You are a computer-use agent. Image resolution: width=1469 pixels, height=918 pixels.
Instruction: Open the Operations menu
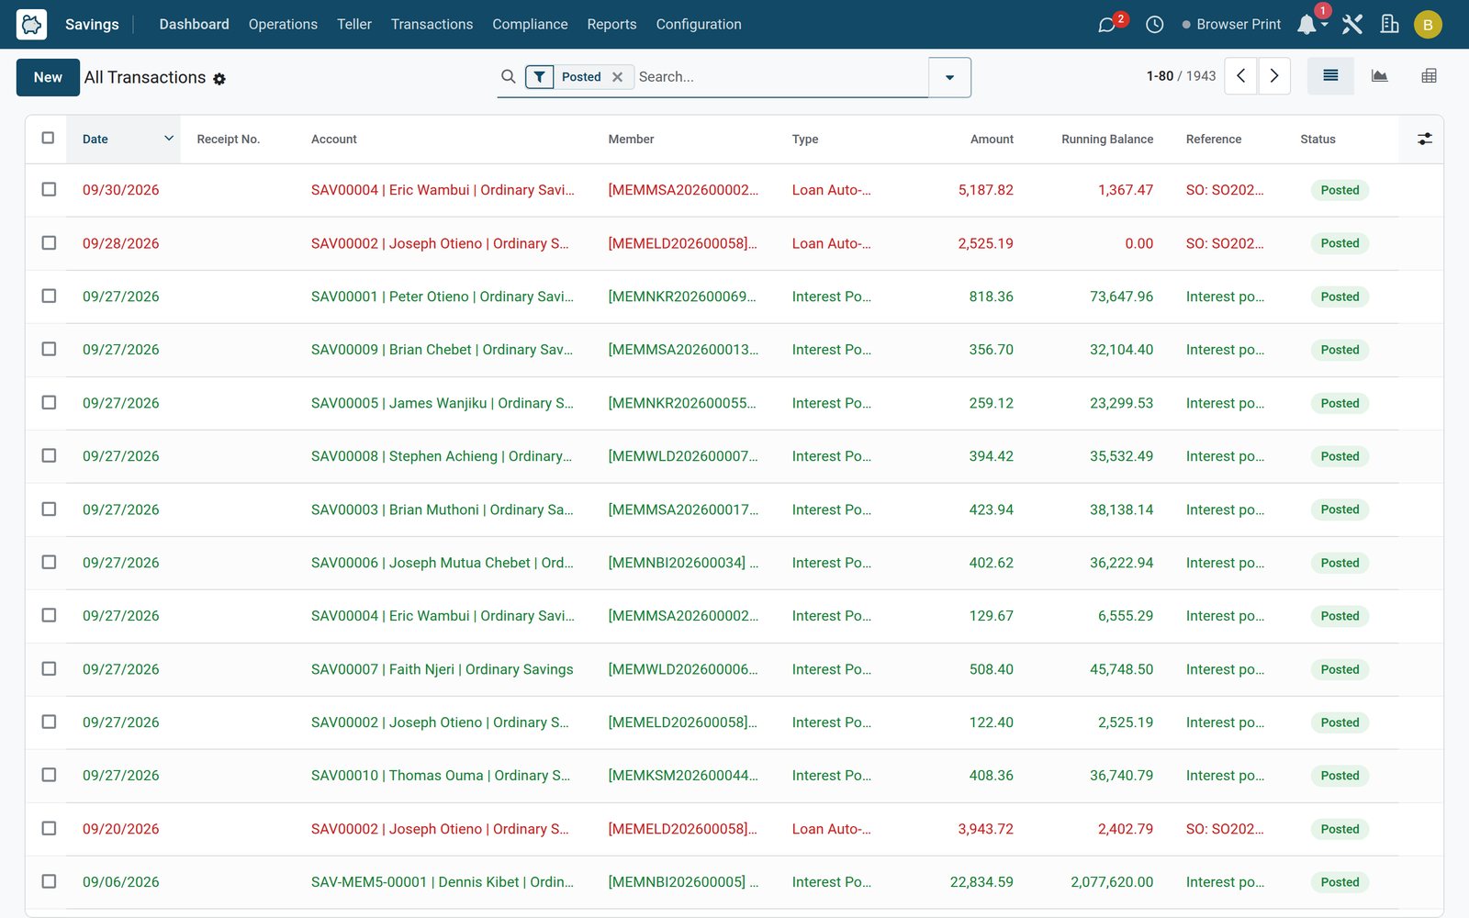coord(283,25)
